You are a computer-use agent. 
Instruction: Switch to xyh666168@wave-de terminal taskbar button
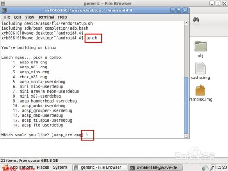155,168
